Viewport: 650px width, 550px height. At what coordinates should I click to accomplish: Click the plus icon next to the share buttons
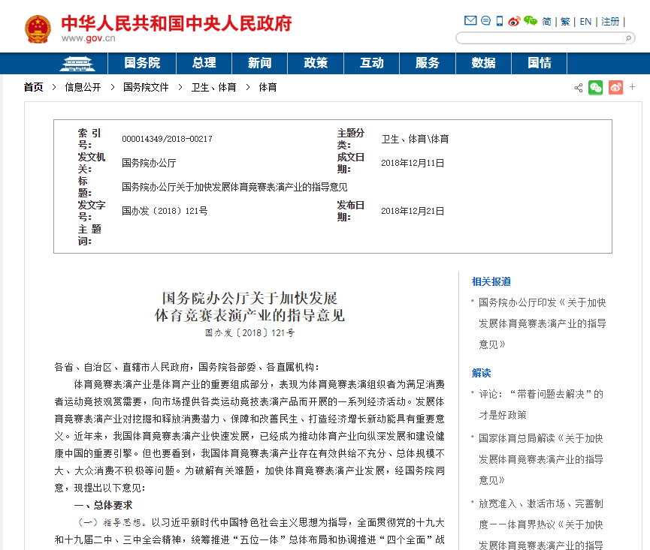point(633,88)
